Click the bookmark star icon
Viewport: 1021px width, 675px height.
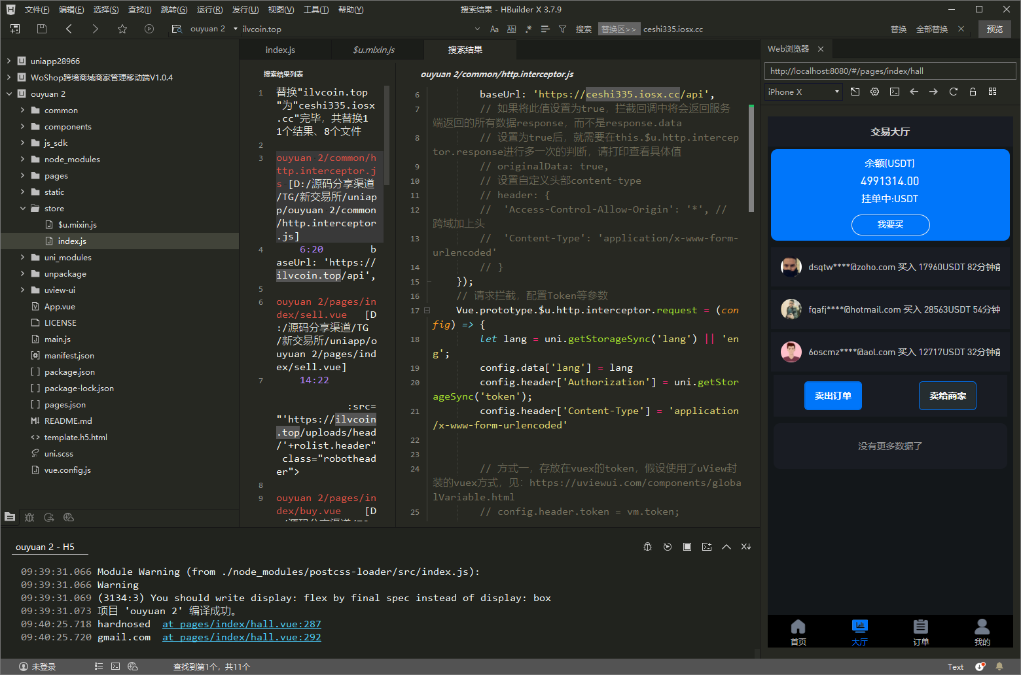[122, 29]
